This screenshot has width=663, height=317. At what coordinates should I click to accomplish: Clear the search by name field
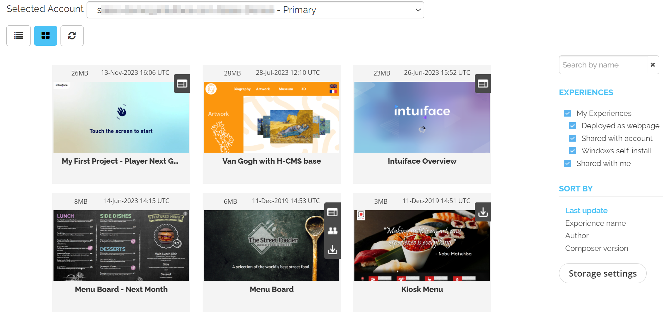(x=652, y=65)
